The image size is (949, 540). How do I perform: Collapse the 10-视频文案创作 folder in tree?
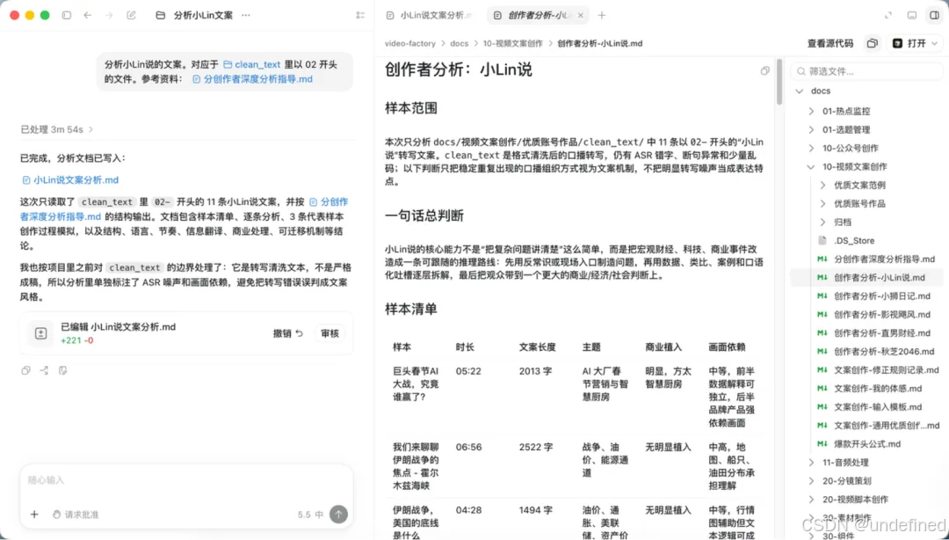pos(812,167)
